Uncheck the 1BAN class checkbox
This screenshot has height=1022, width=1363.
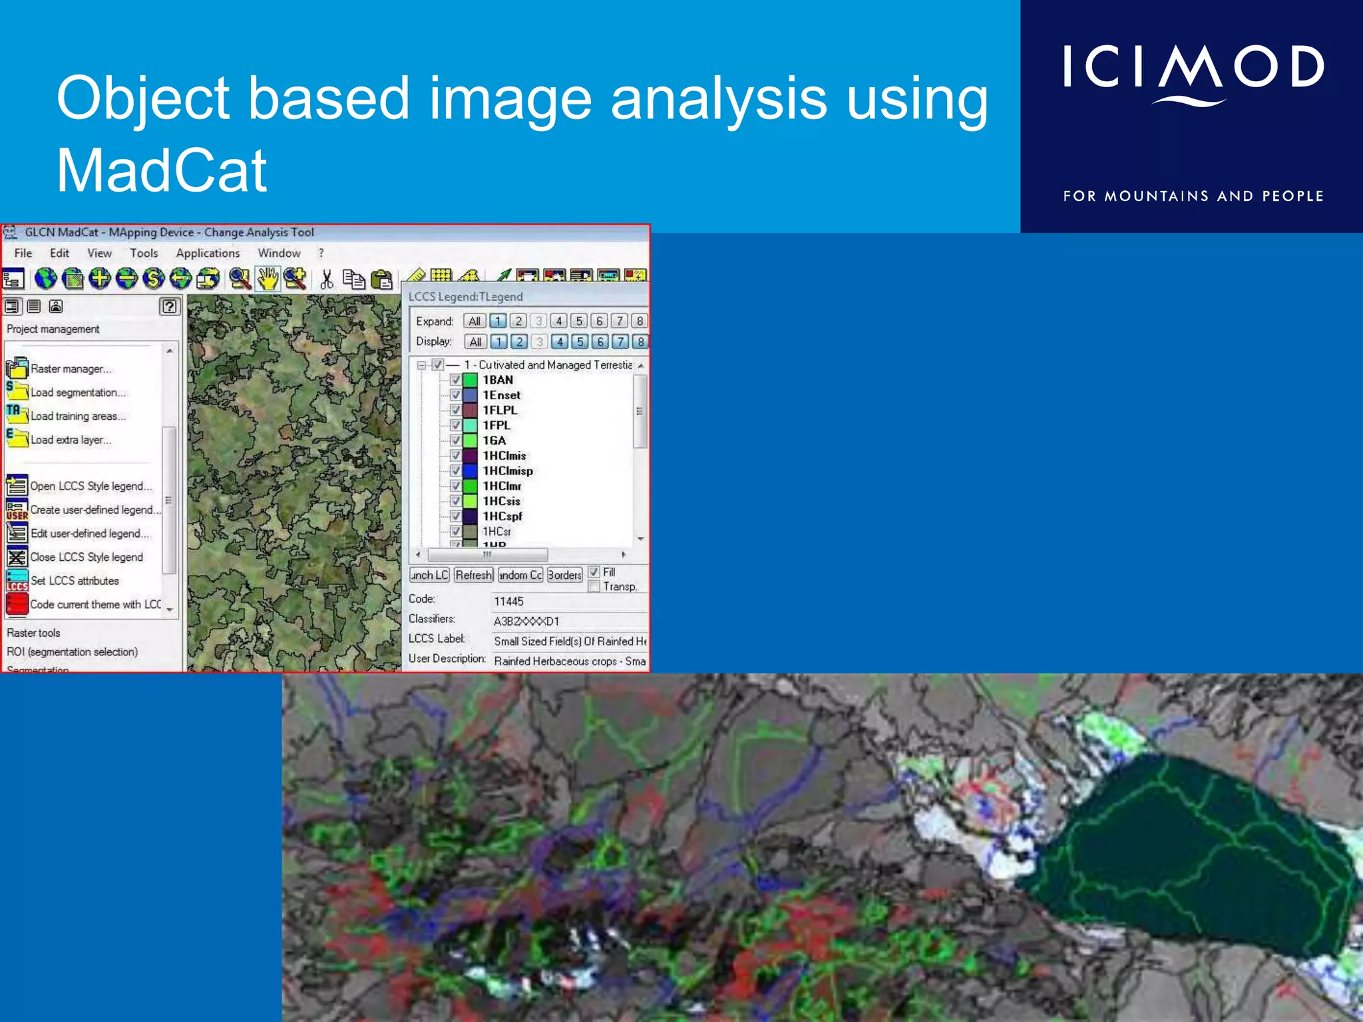456,380
